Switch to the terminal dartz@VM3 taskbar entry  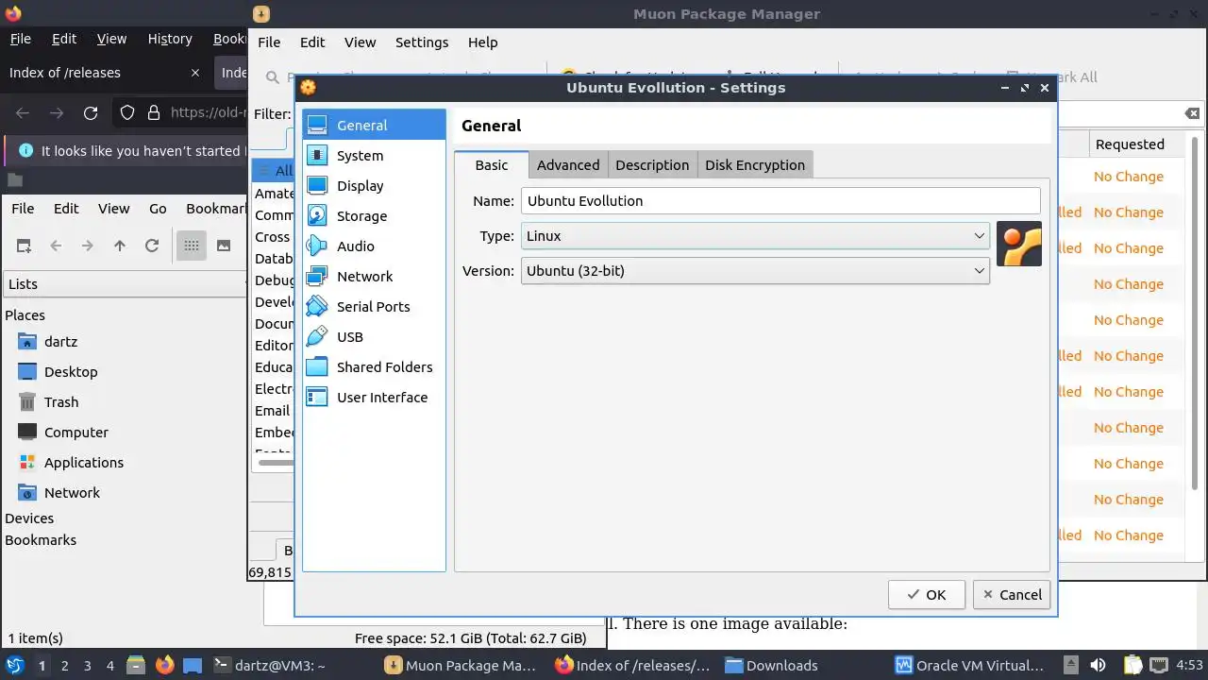point(269,665)
